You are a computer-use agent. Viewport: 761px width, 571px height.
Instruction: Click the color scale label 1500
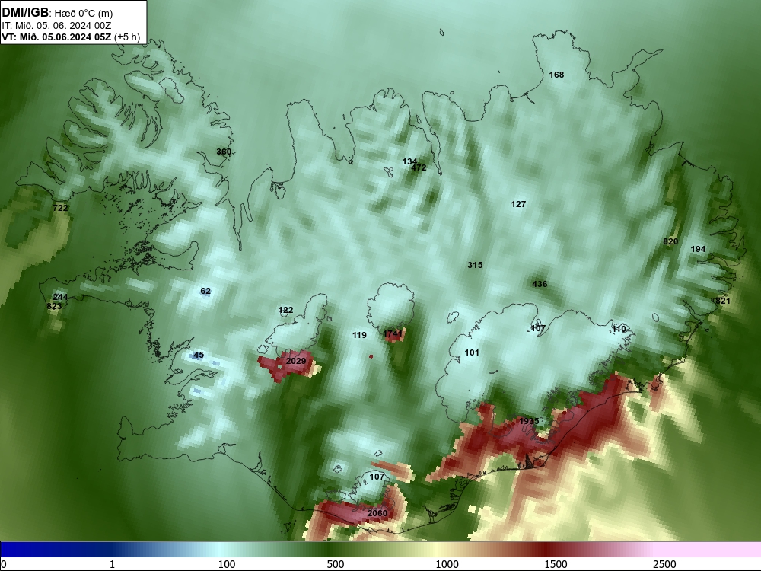(x=556, y=564)
